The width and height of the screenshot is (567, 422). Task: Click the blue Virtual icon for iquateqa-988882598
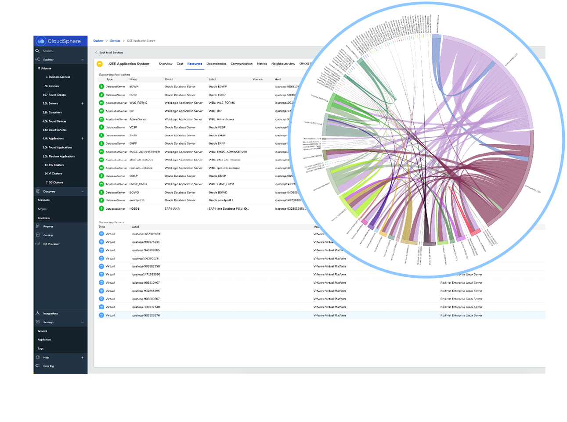101,266
